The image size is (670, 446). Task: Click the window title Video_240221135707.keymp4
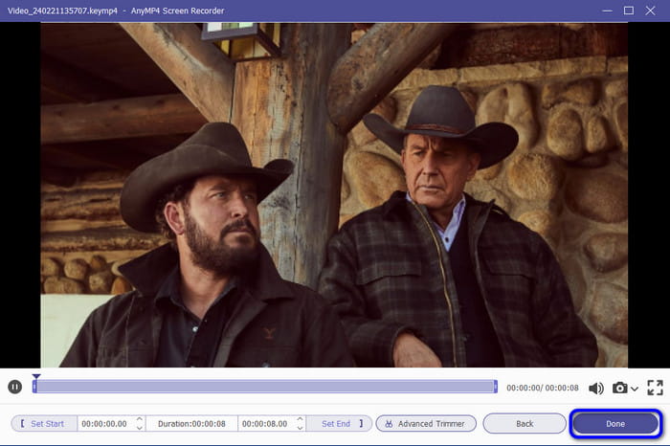(62, 11)
